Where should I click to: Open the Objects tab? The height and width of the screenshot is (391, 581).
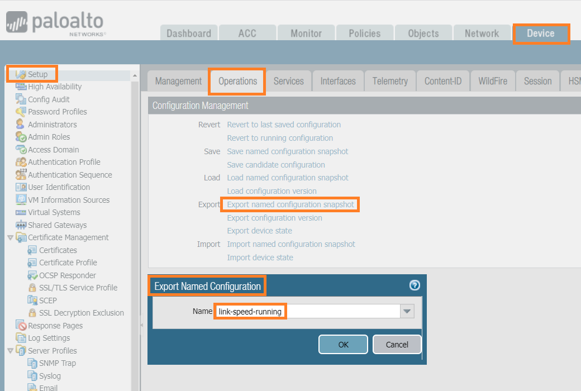[x=423, y=34]
